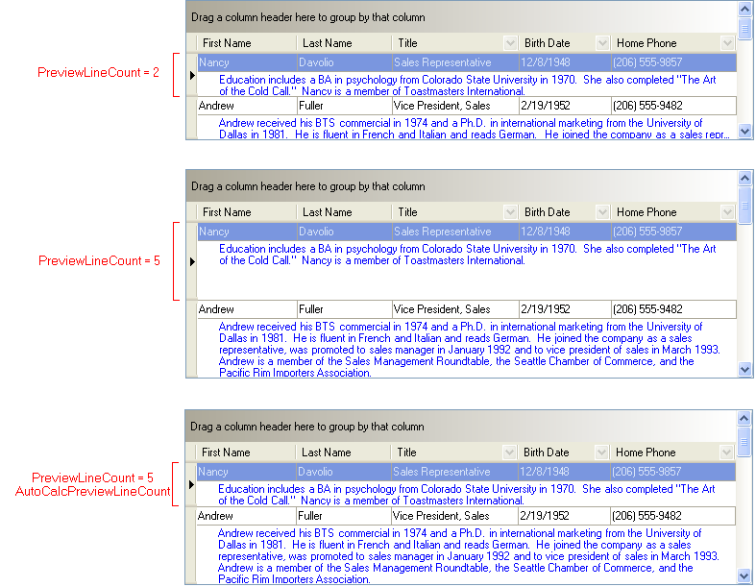Click Title column header in bottom grid
The height and width of the screenshot is (587, 756).
[453, 452]
